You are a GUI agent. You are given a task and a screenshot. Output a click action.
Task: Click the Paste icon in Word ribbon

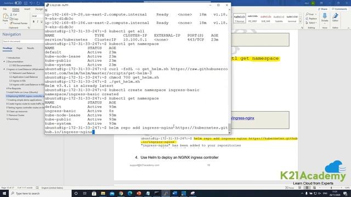click(5, 16)
